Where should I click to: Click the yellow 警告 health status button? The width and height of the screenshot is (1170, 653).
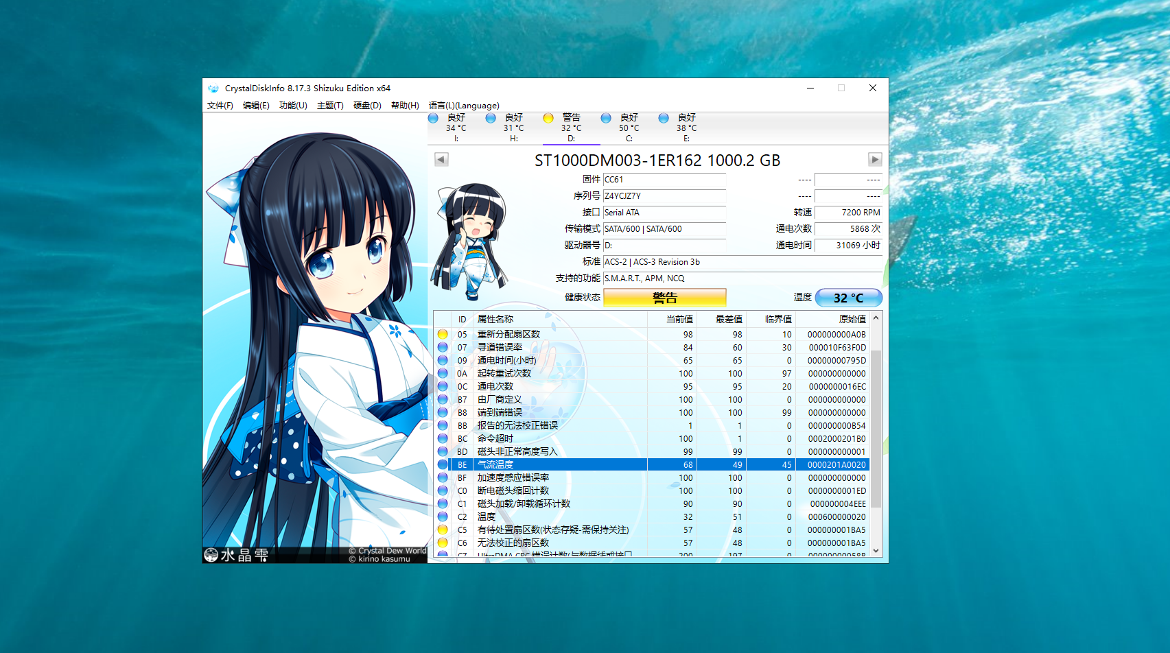[x=664, y=298]
